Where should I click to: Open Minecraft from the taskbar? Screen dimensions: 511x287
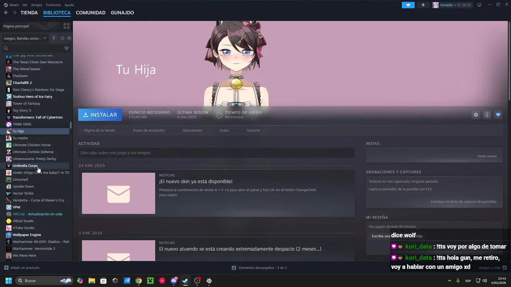pyautogui.click(x=150, y=281)
